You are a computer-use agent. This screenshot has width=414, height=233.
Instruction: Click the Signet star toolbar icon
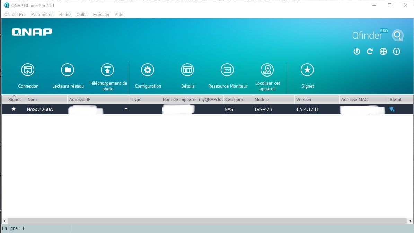(x=307, y=70)
